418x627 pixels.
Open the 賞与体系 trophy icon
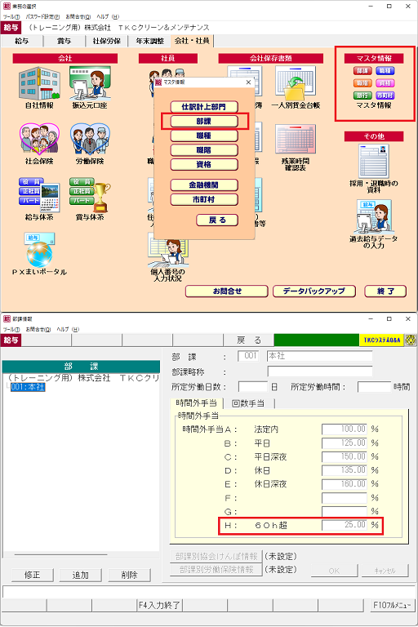(90, 195)
